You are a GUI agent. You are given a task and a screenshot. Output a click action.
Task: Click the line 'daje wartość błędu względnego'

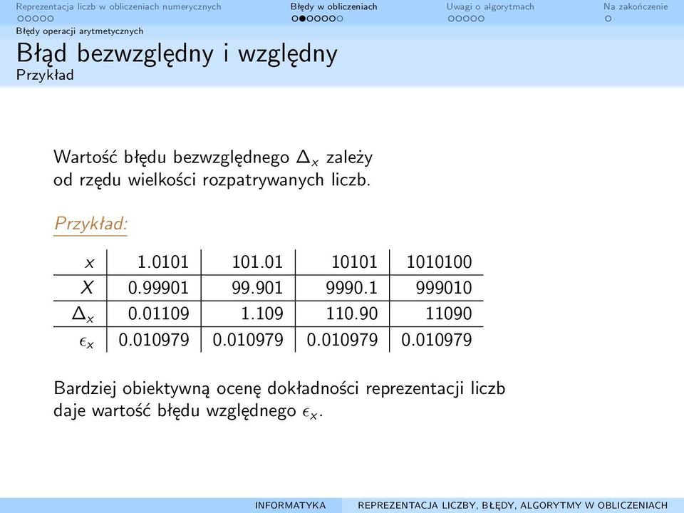[x=188, y=411]
